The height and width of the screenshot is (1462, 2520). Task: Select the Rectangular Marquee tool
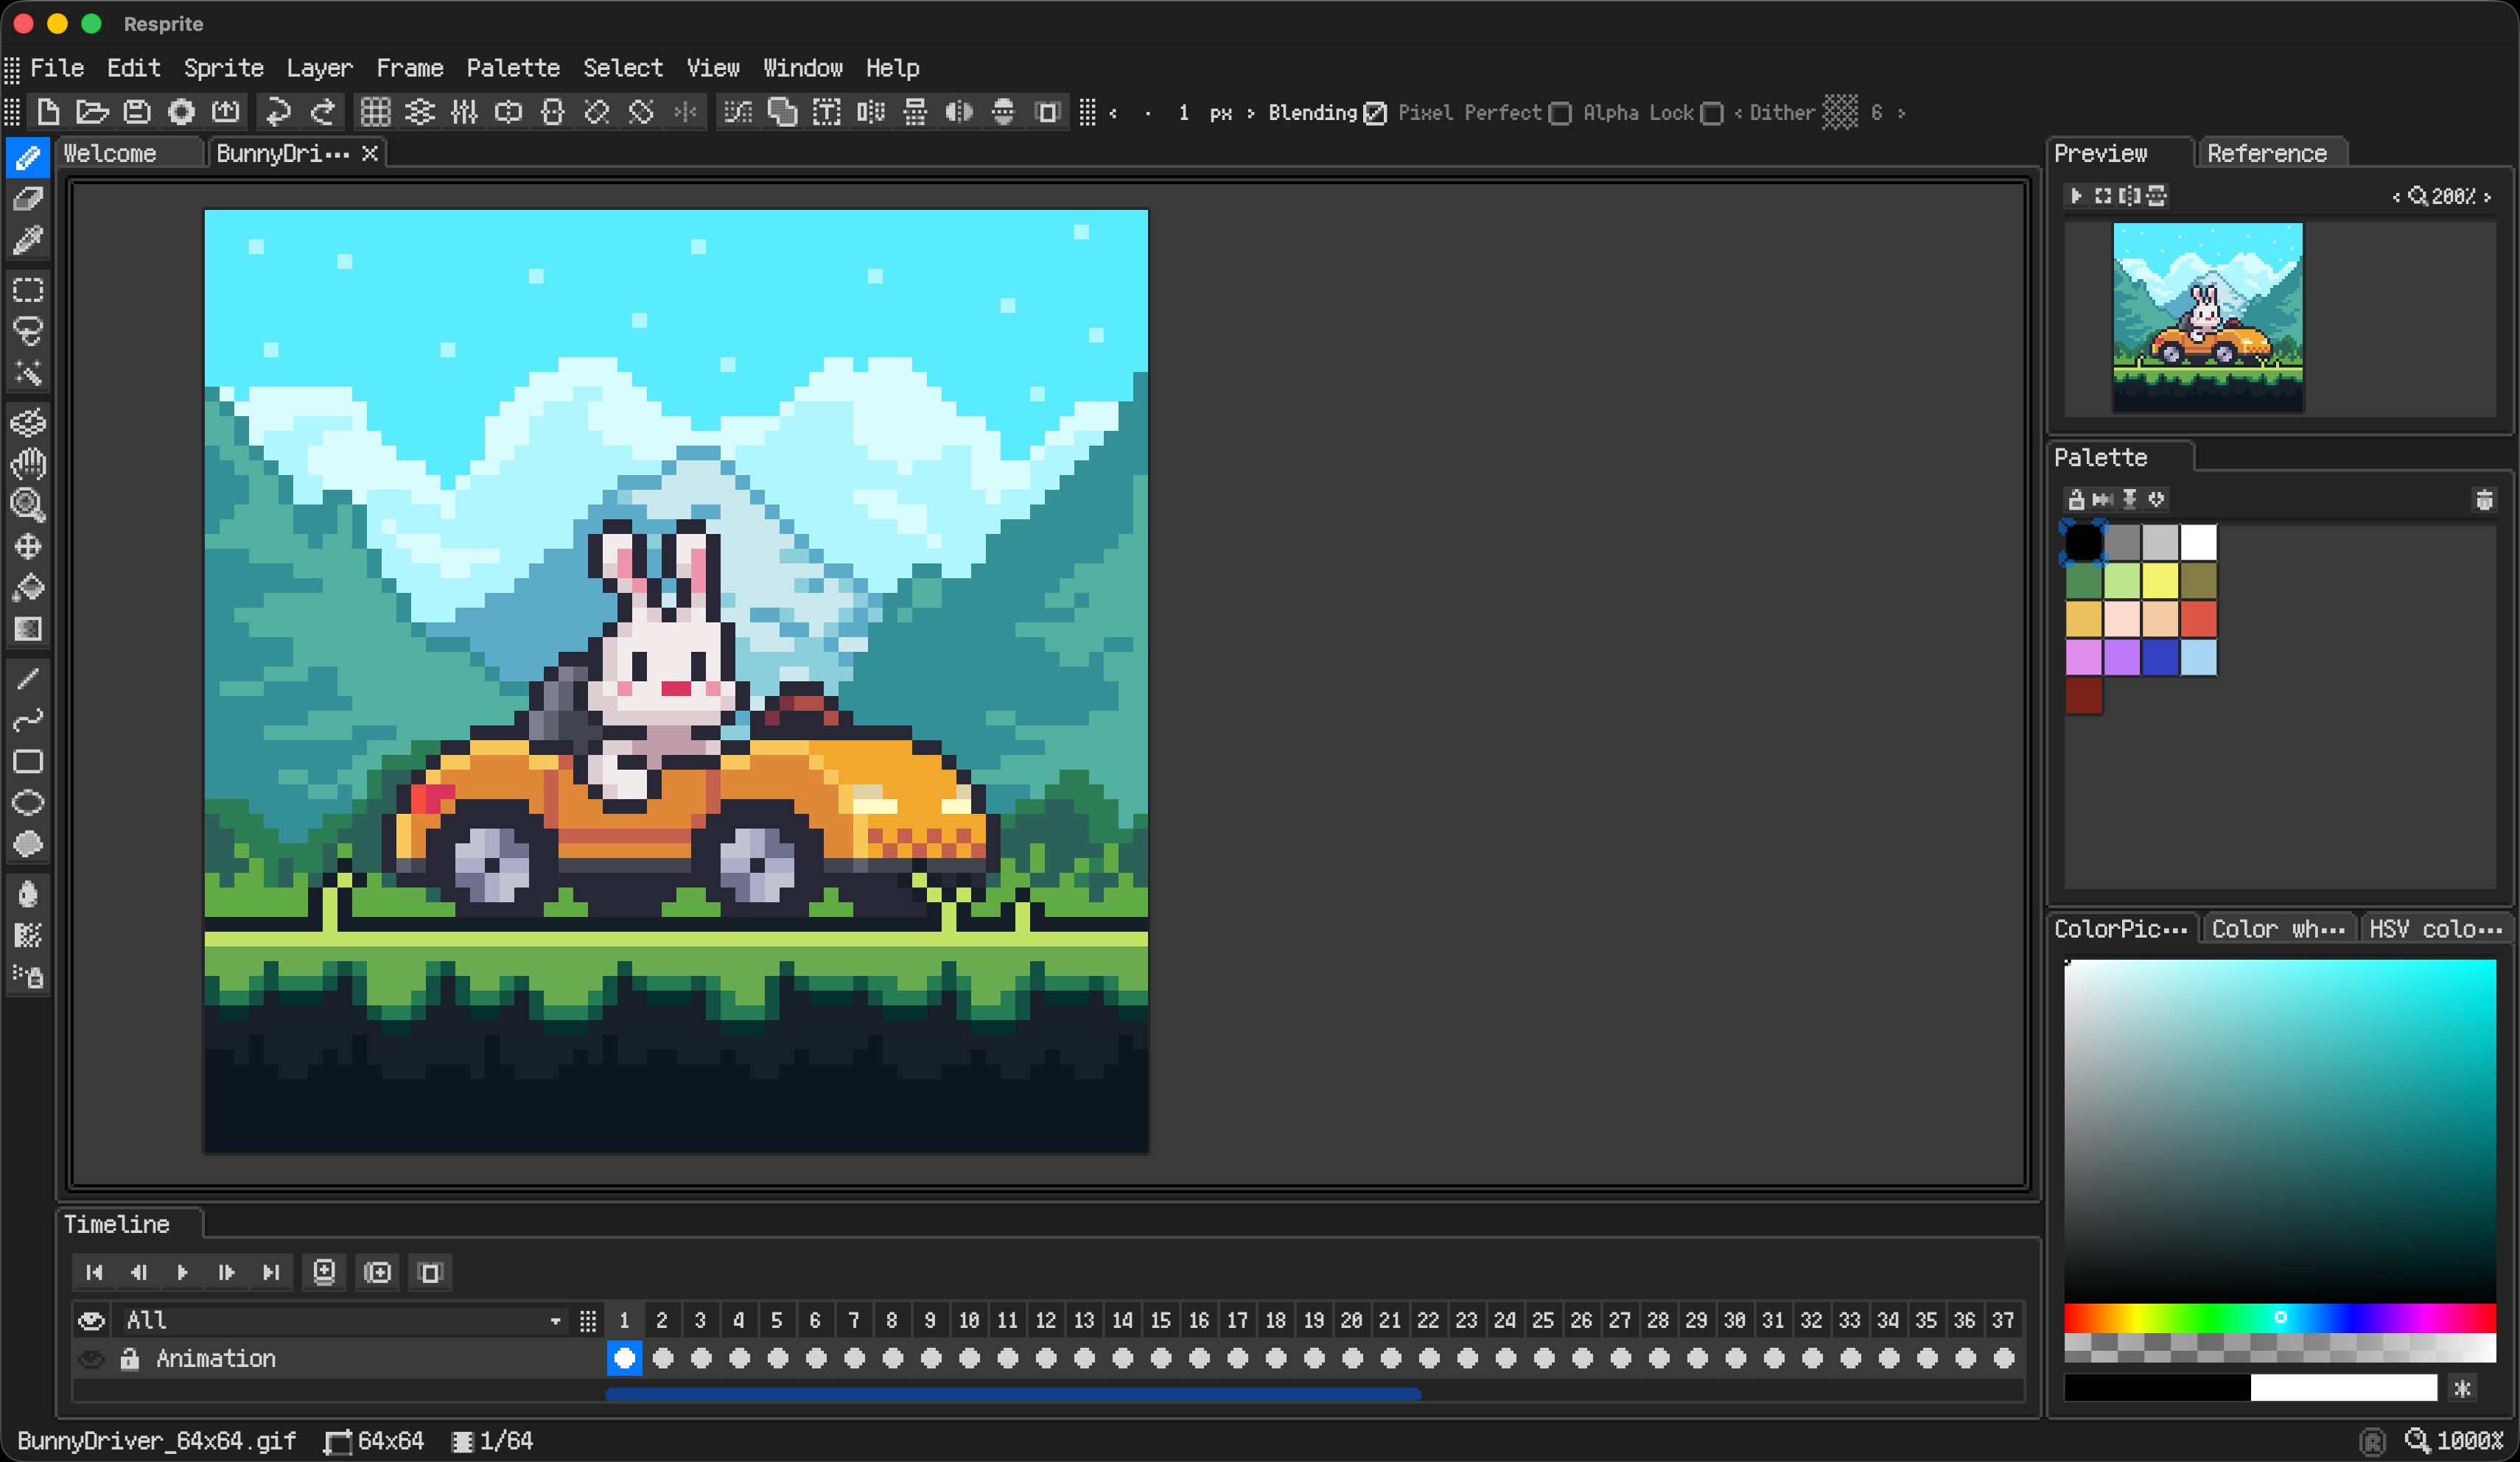28,291
